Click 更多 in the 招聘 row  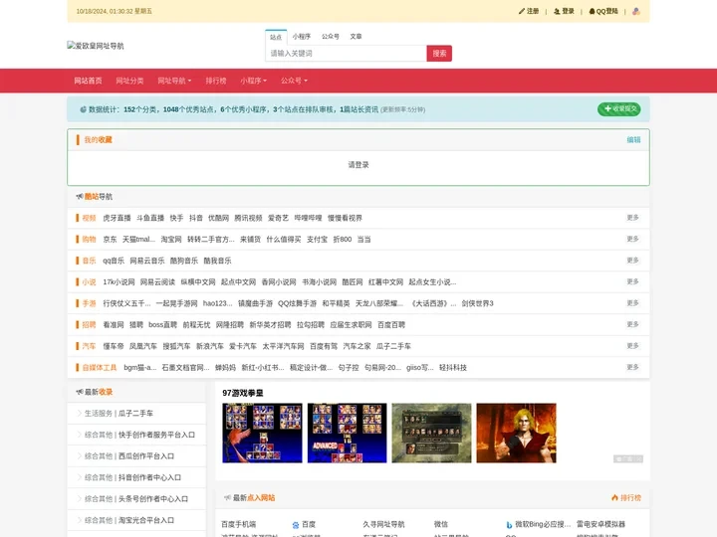tap(633, 324)
